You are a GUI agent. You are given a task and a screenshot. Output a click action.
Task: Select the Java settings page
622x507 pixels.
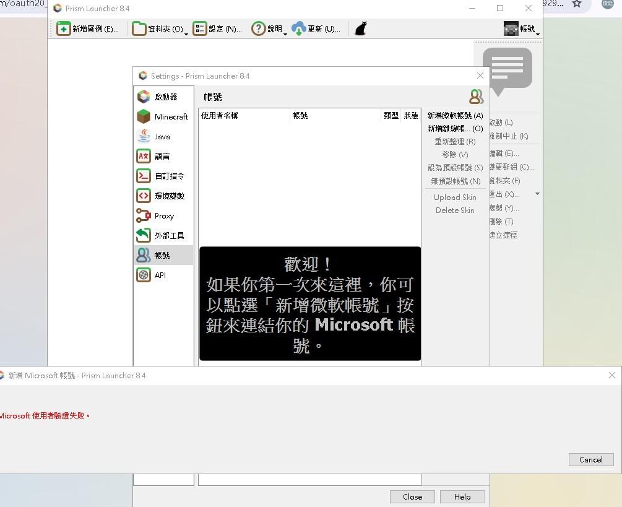[162, 136]
